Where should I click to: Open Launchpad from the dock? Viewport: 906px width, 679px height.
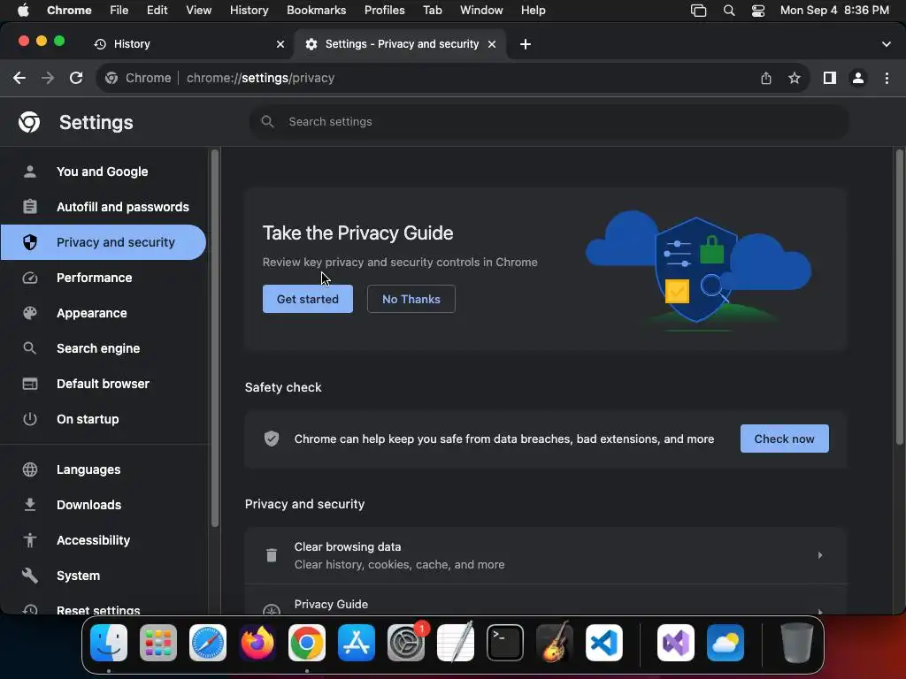pyautogui.click(x=158, y=643)
